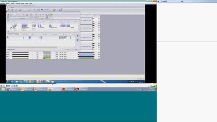
Task: Click the bar-chart icon in the recorded app toolbar
Action: coord(20,10)
